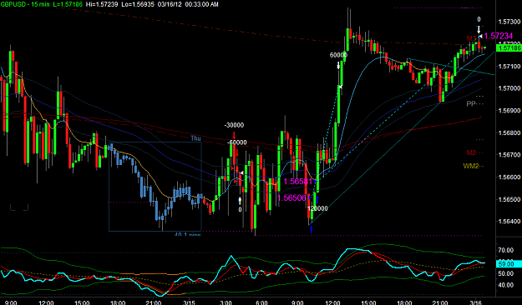This screenshot has height=305, width=522.
Task: Click the -30000 trade marker label
Action: [234, 125]
